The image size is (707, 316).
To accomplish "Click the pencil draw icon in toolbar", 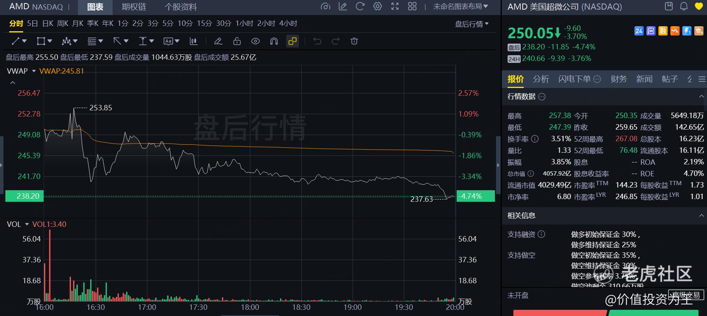I will coord(218,41).
